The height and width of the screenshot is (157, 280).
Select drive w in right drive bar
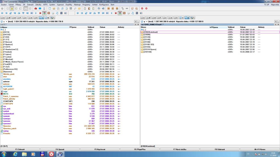coord(187,18)
